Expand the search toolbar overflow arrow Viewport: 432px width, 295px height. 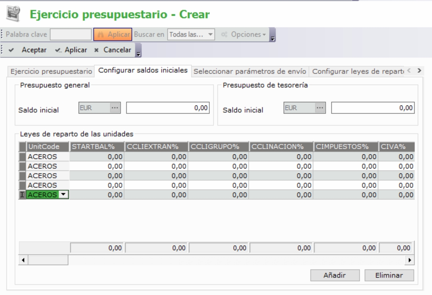pos(272,37)
